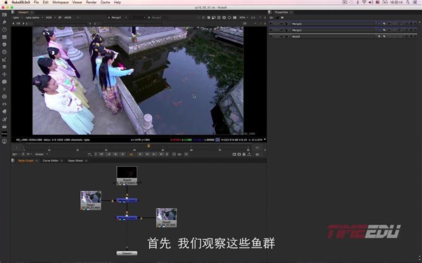The width and height of the screenshot is (422, 263).
Task: Close the Merge2 properties panel
Action: click(415, 24)
